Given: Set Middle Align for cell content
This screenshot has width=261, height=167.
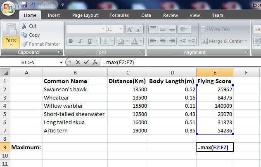Looking at the screenshot, I should coord(163,29).
